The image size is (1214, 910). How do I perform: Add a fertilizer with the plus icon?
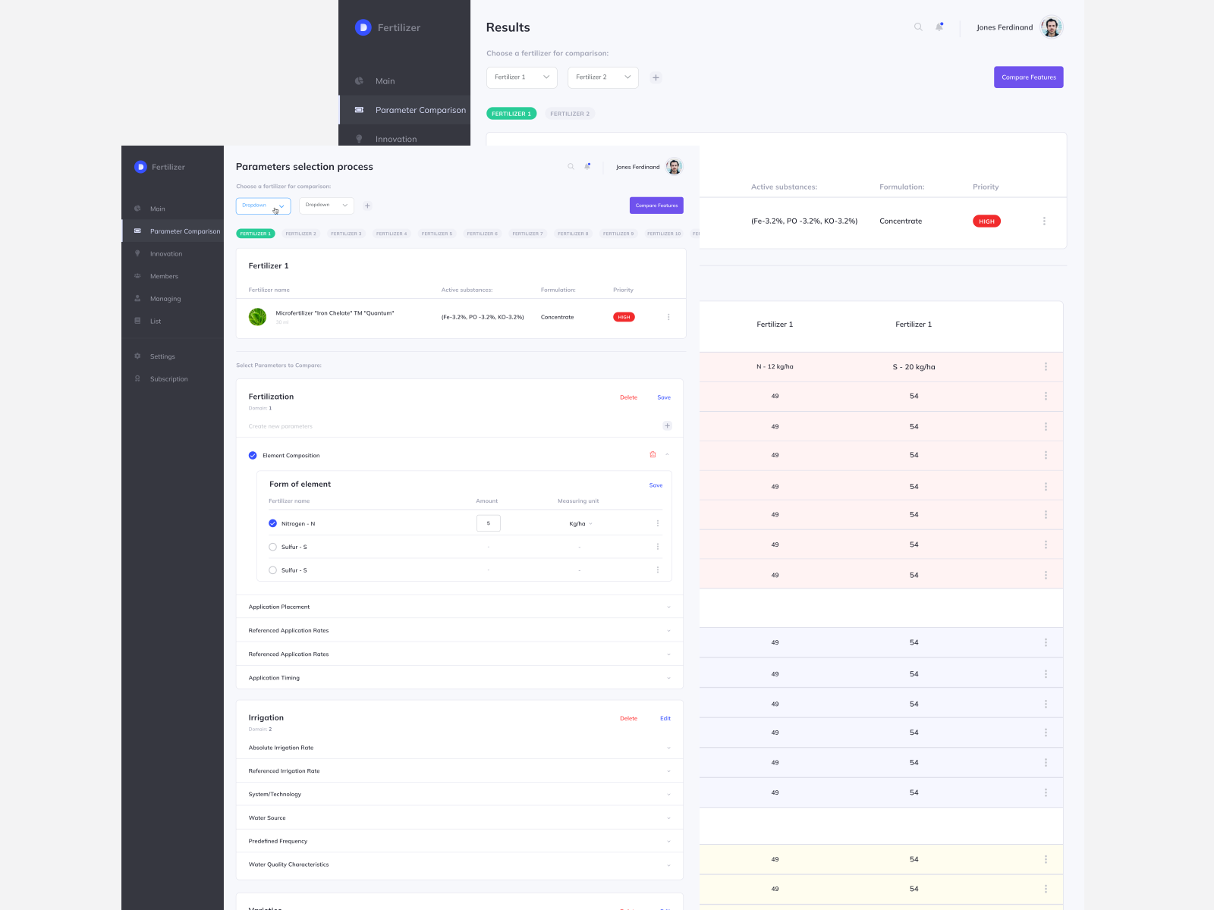click(x=368, y=205)
